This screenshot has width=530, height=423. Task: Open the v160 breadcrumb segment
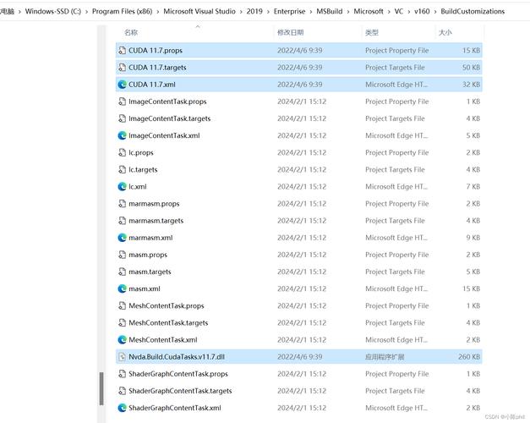tap(422, 12)
